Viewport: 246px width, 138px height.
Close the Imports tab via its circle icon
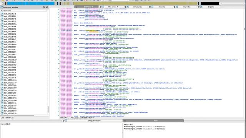[174, 7]
